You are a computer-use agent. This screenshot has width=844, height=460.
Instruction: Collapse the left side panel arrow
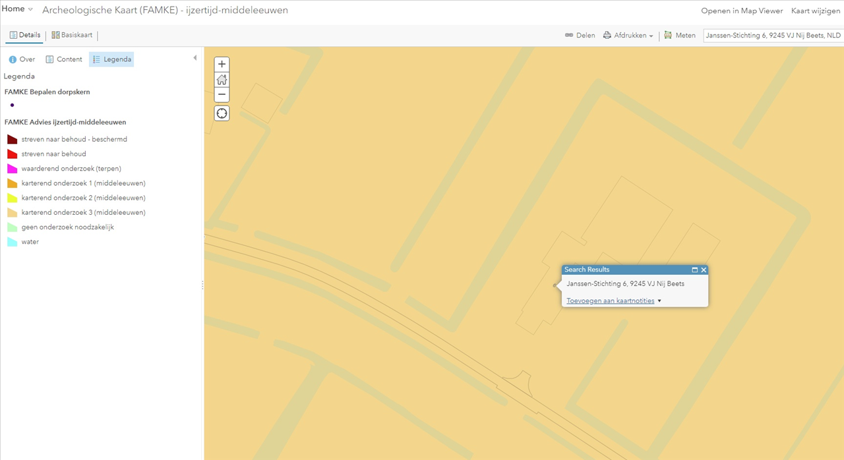tap(195, 58)
